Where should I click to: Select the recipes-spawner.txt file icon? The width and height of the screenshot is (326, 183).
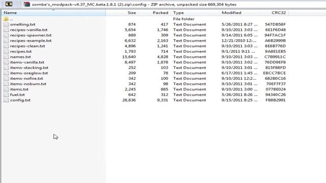6,35
